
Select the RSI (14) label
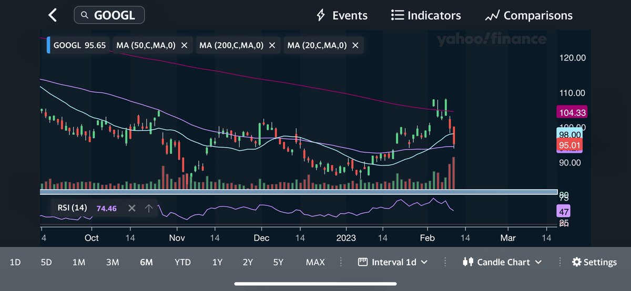coord(73,208)
